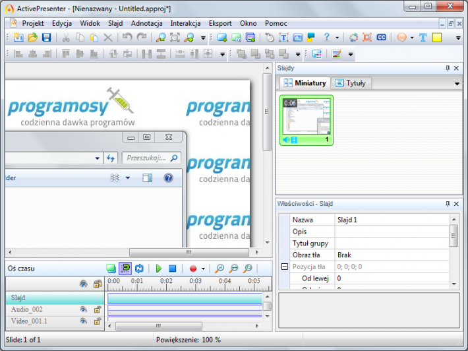Click the Delete X icon in the toolbar

[x=108, y=38]
